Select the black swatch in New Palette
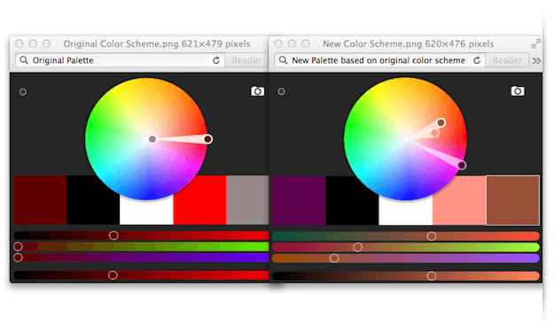 pyautogui.click(x=352, y=200)
